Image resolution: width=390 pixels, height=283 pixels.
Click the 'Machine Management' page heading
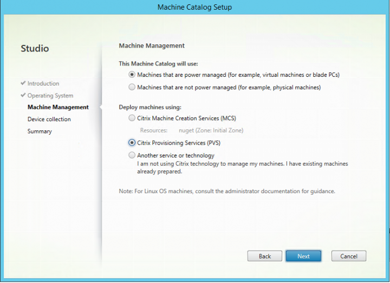coord(152,45)
